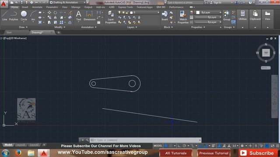
Task: Click the layer 0 color swatch
Action: (131, 13)
